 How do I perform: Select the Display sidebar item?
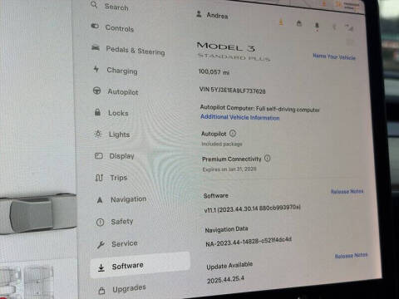coord(115,156)
